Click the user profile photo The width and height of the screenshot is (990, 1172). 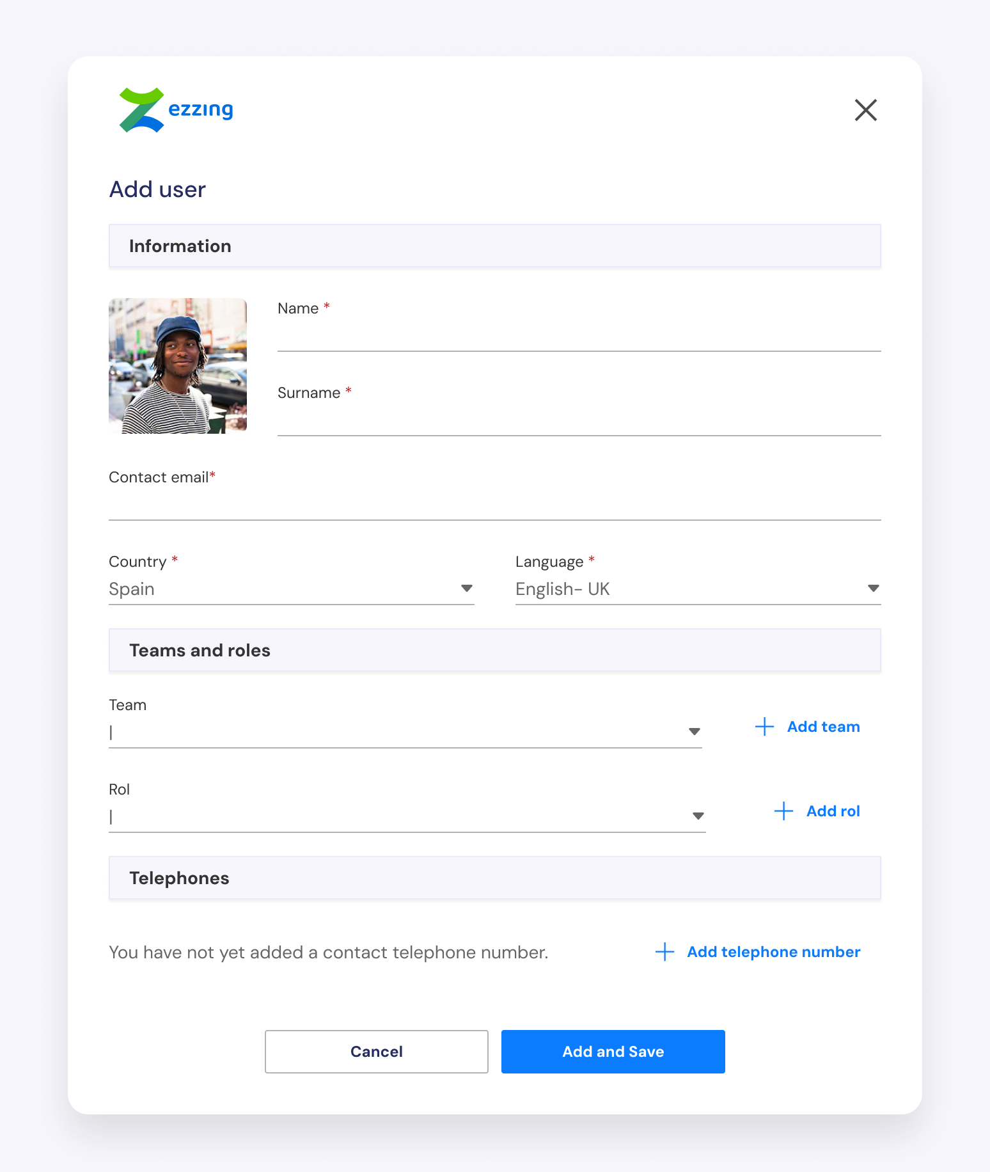(178, 366)
